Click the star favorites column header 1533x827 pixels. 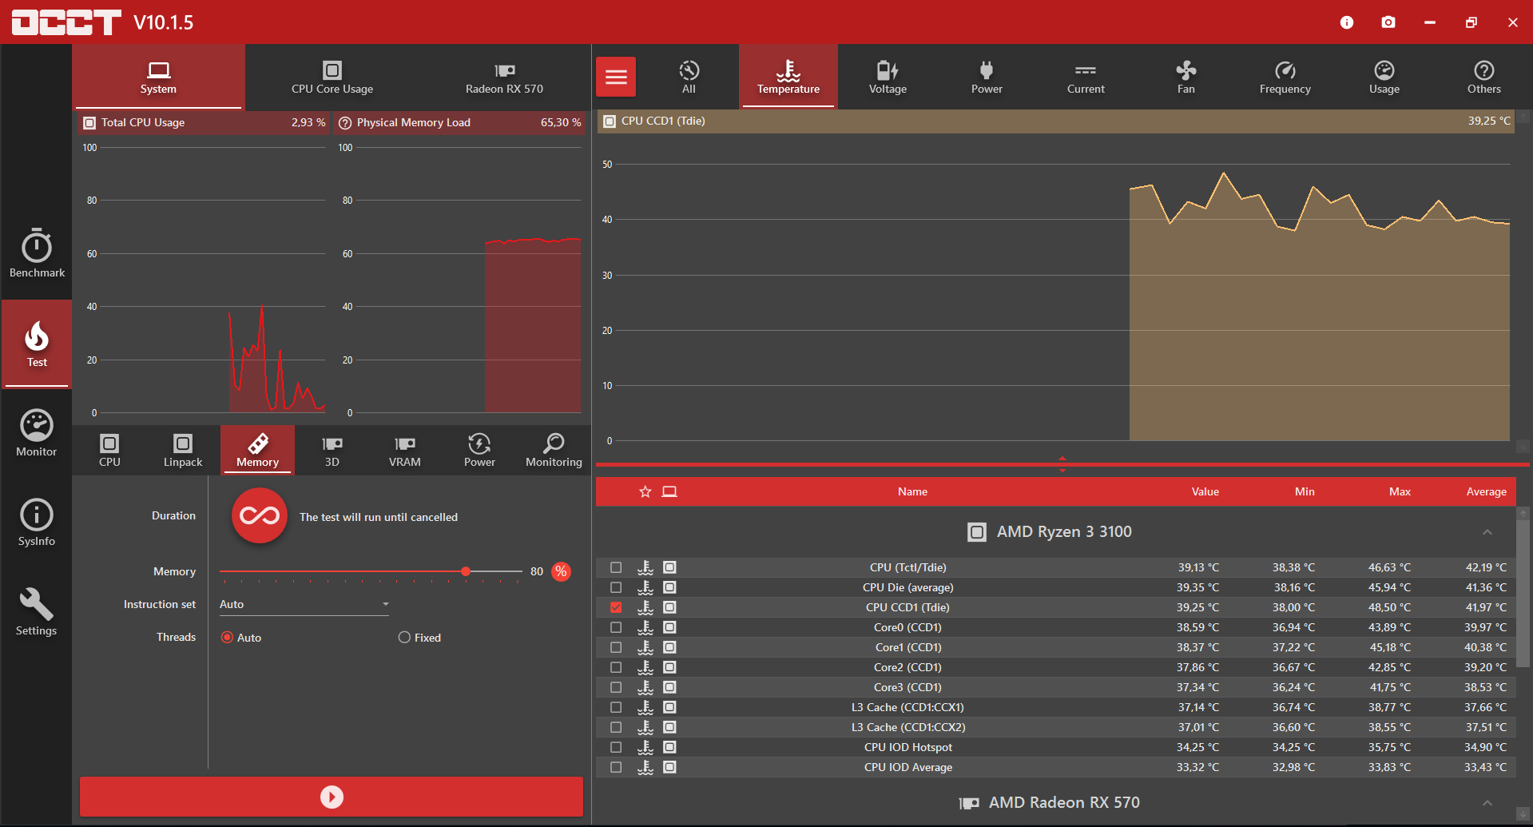click(645, 491)
